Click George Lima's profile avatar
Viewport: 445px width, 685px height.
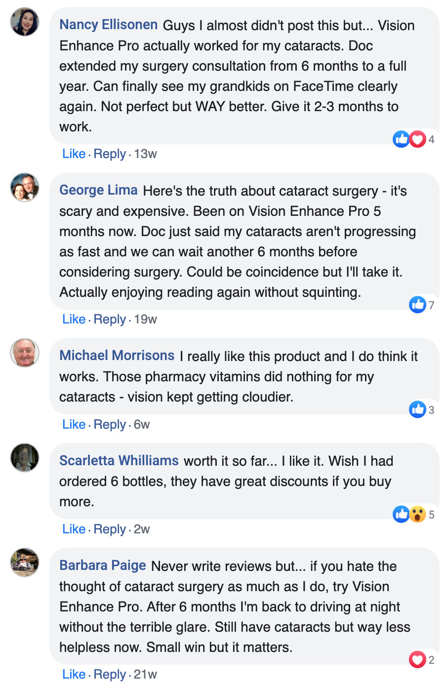(25, 187)
